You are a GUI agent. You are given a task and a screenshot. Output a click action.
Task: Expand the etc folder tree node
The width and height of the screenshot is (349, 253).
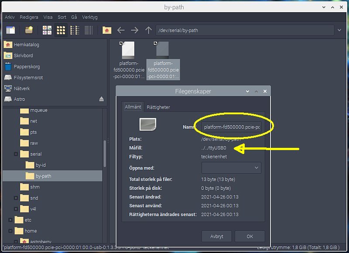(10, 220)
